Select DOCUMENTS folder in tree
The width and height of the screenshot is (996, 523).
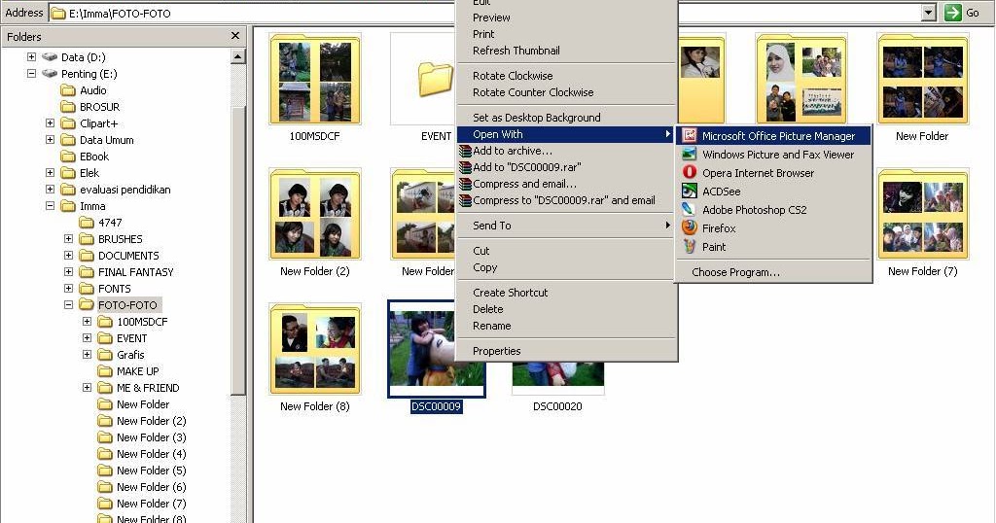[128, 255]
